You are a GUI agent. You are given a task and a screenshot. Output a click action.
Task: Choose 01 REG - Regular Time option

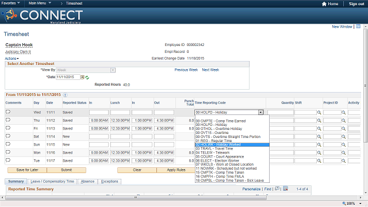pos(214,140)
